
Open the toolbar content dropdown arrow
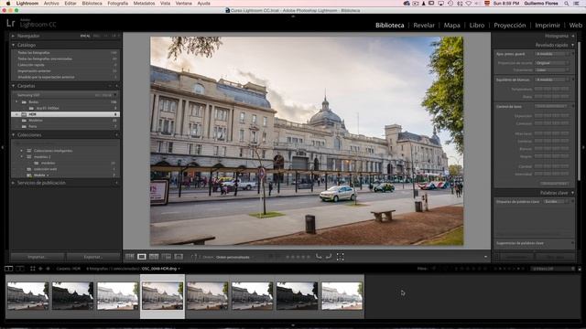485,257
